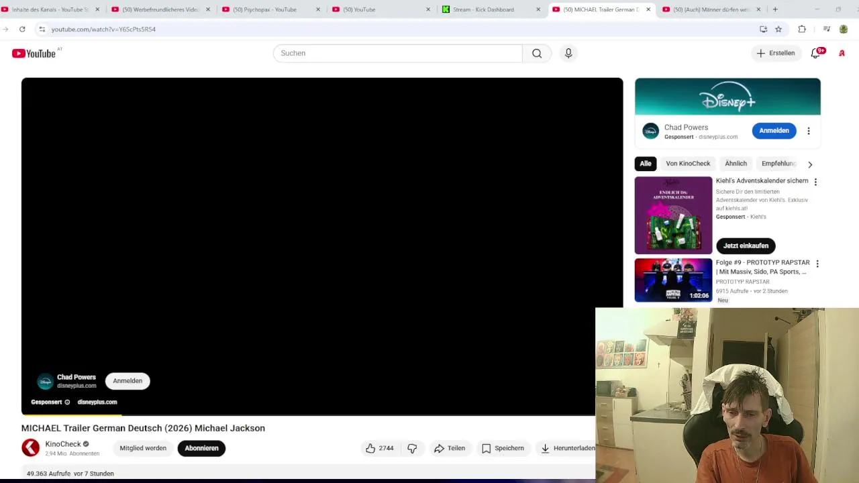Image resolution: width=859 pixels, height=483 pixels.
Task: Save the video with Speichern
Action: [503, 448]
